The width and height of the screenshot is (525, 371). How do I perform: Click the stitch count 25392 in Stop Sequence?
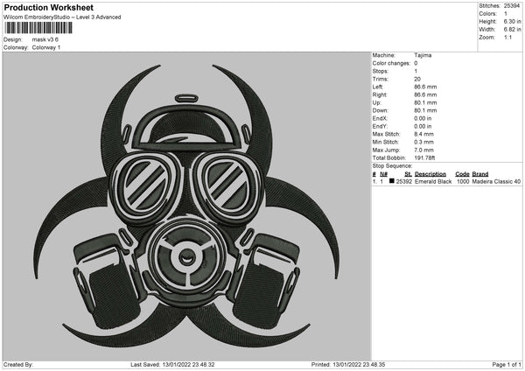403,181
